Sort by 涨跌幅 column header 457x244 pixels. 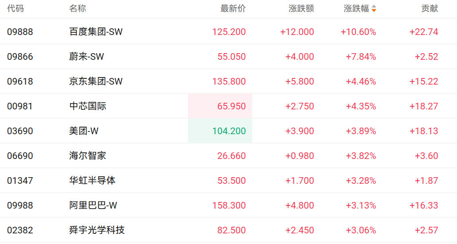pos(356,8)
